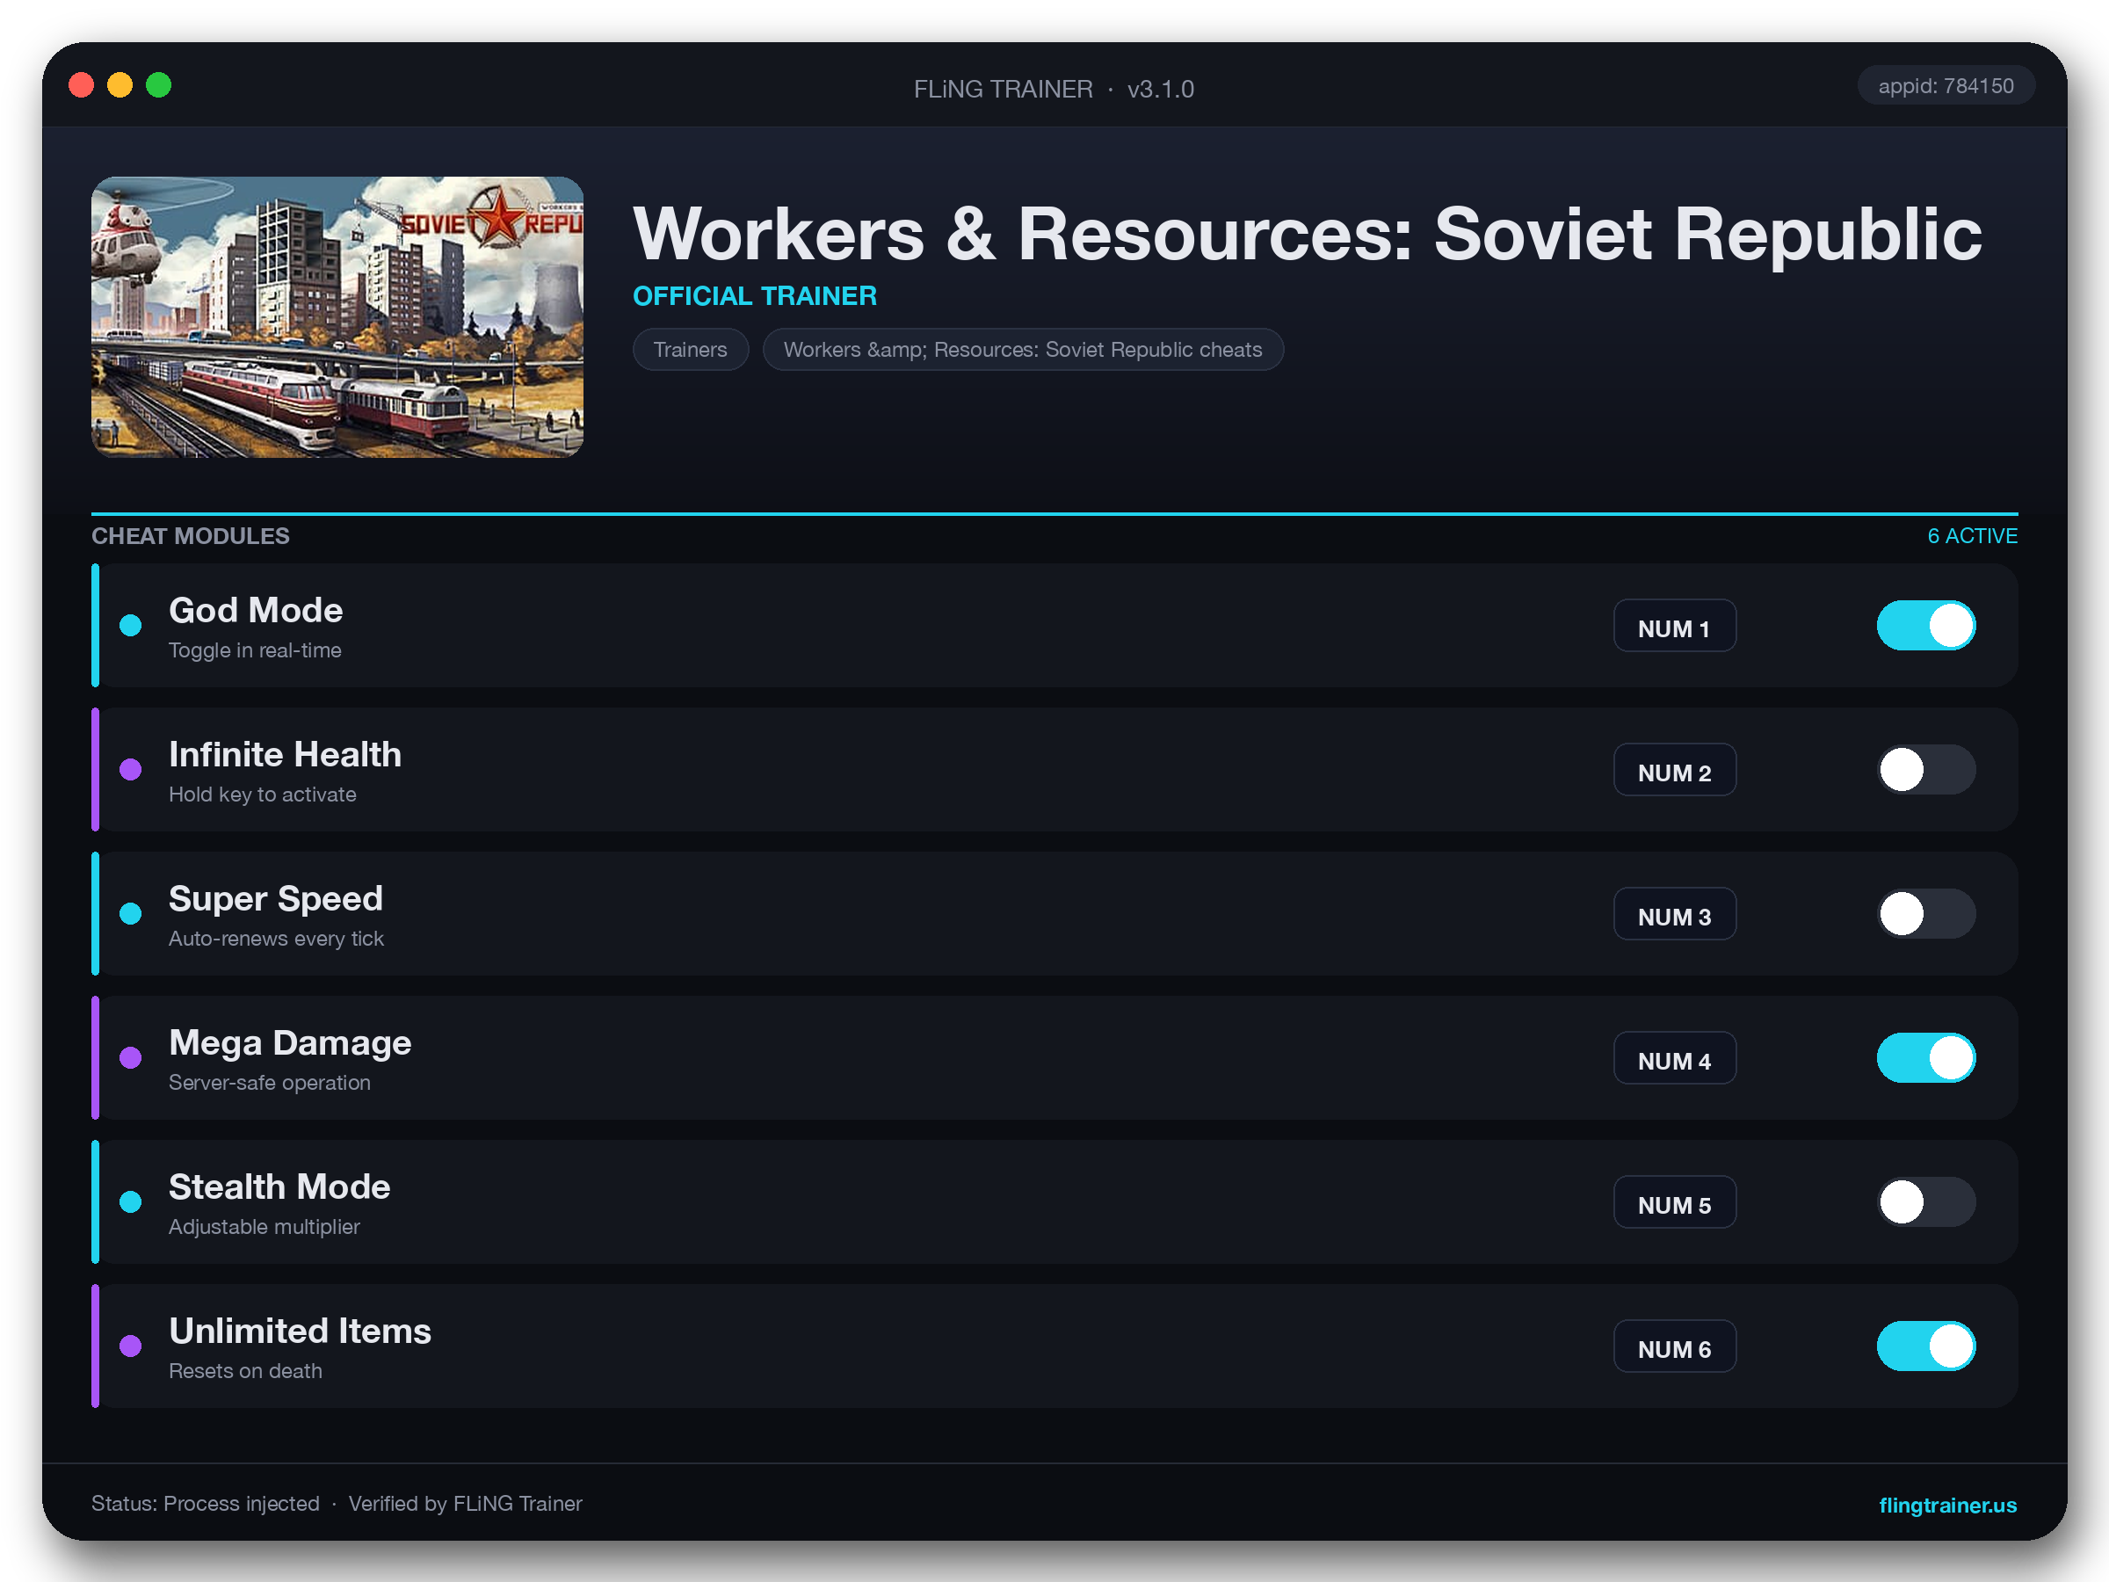
Task: Click the NUM 4 hotkey button
Action: point(1674,1057)
